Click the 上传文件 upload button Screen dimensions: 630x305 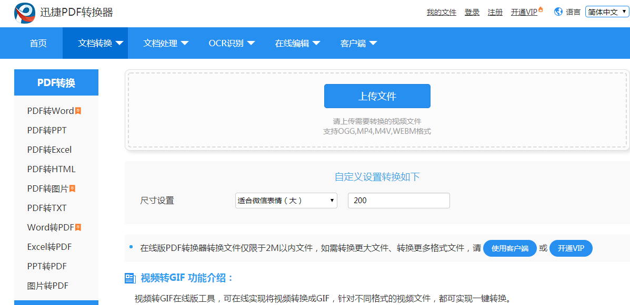[377, 96]
